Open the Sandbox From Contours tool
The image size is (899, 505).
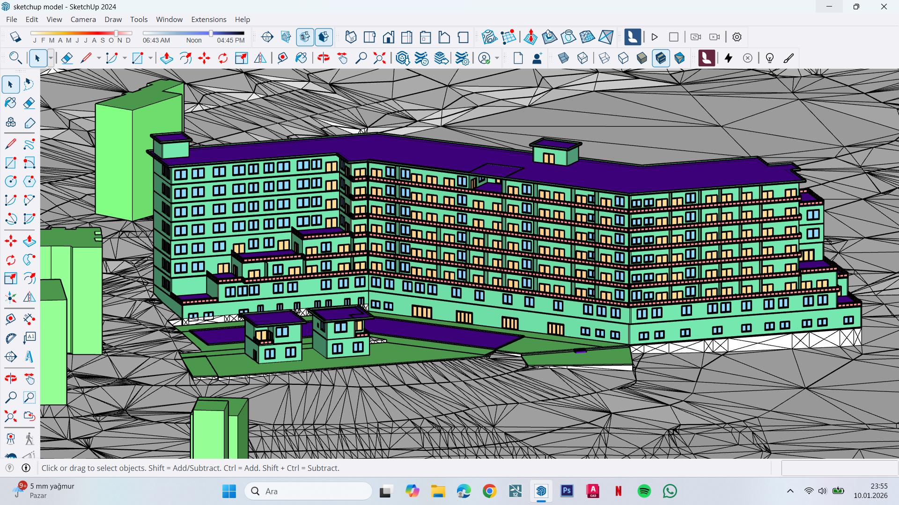coord(488,37)
